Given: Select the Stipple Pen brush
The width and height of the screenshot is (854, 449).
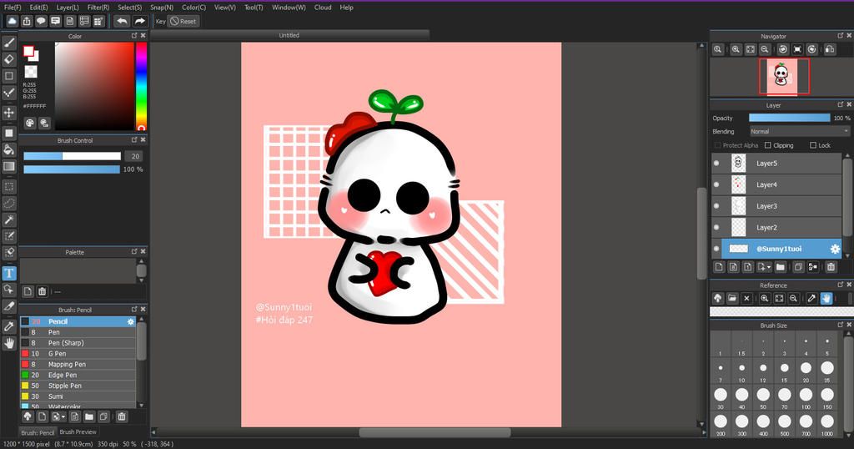Looking at the screenshot, I should tap(78, 386).
